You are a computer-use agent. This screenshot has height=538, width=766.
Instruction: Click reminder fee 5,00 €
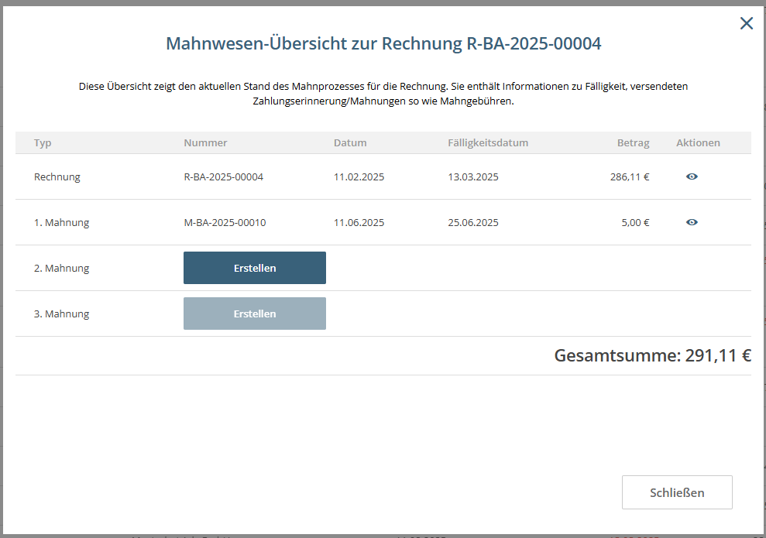[x=635, y=222]
